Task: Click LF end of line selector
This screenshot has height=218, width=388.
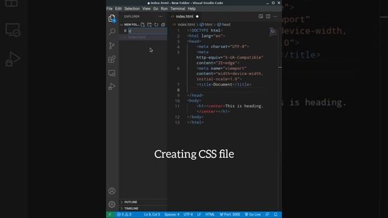Action: [x=199, y=214]
